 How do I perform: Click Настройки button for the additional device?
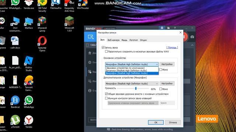coord(167,83)
